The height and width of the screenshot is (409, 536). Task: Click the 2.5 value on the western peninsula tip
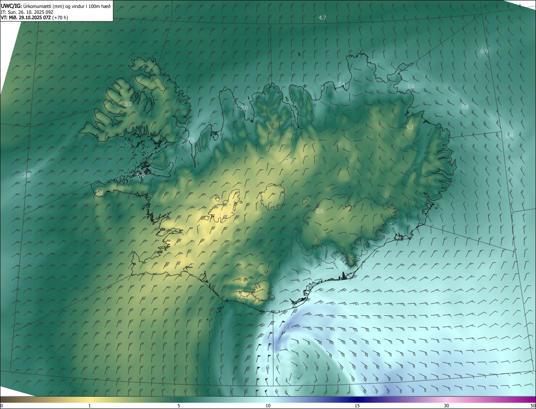pos(99,193)
